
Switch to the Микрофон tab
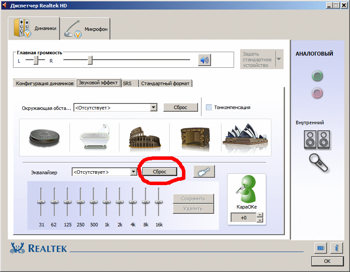(85, 30)
